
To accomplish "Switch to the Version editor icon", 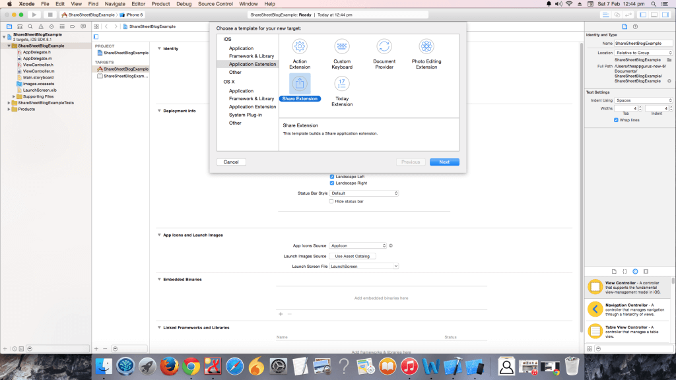I will pos(628,15).
